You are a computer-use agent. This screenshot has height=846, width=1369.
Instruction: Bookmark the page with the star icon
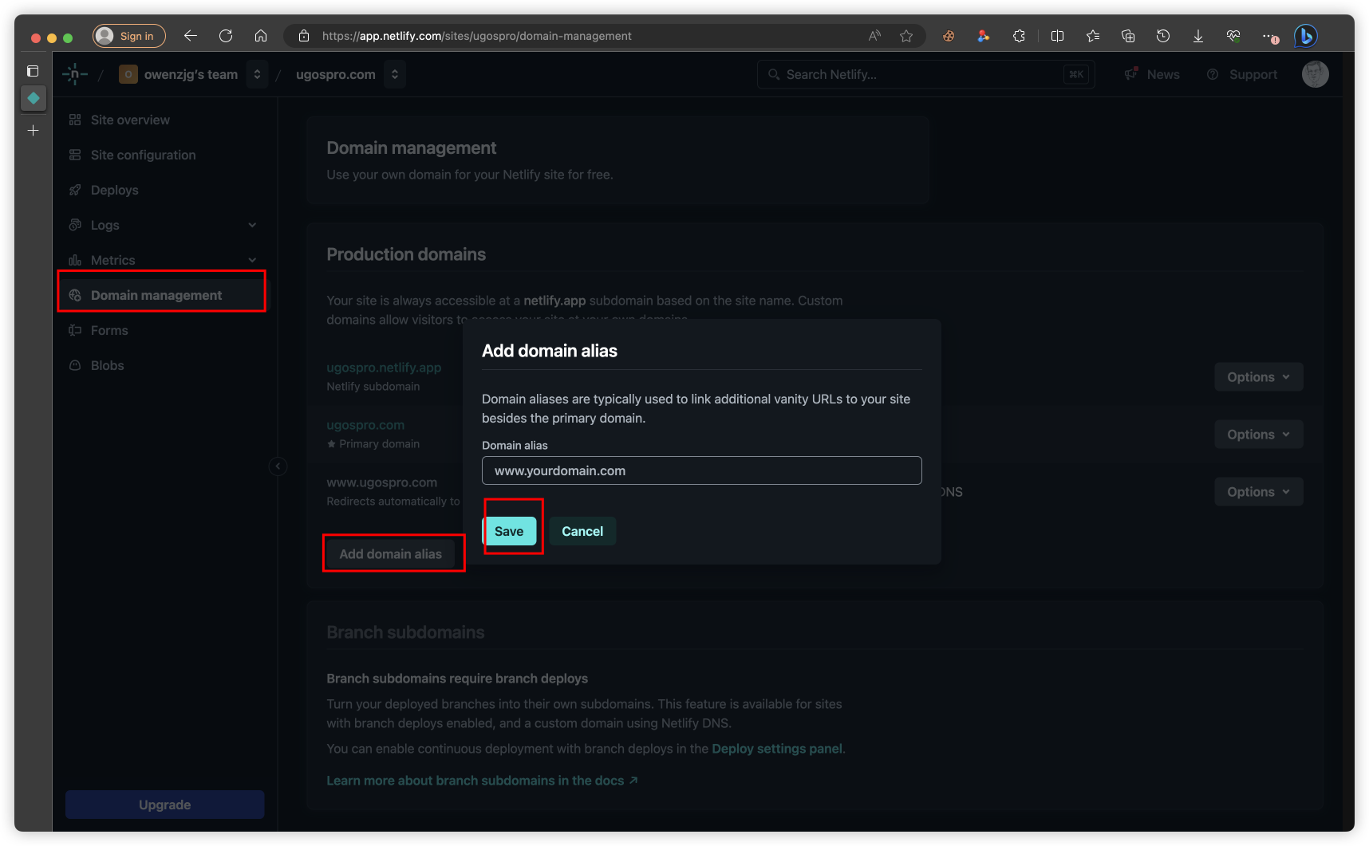coord(906,36)
